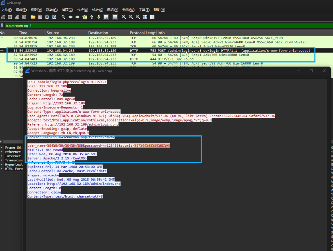Toggle auto-scroll during live capture

[106, 17]
